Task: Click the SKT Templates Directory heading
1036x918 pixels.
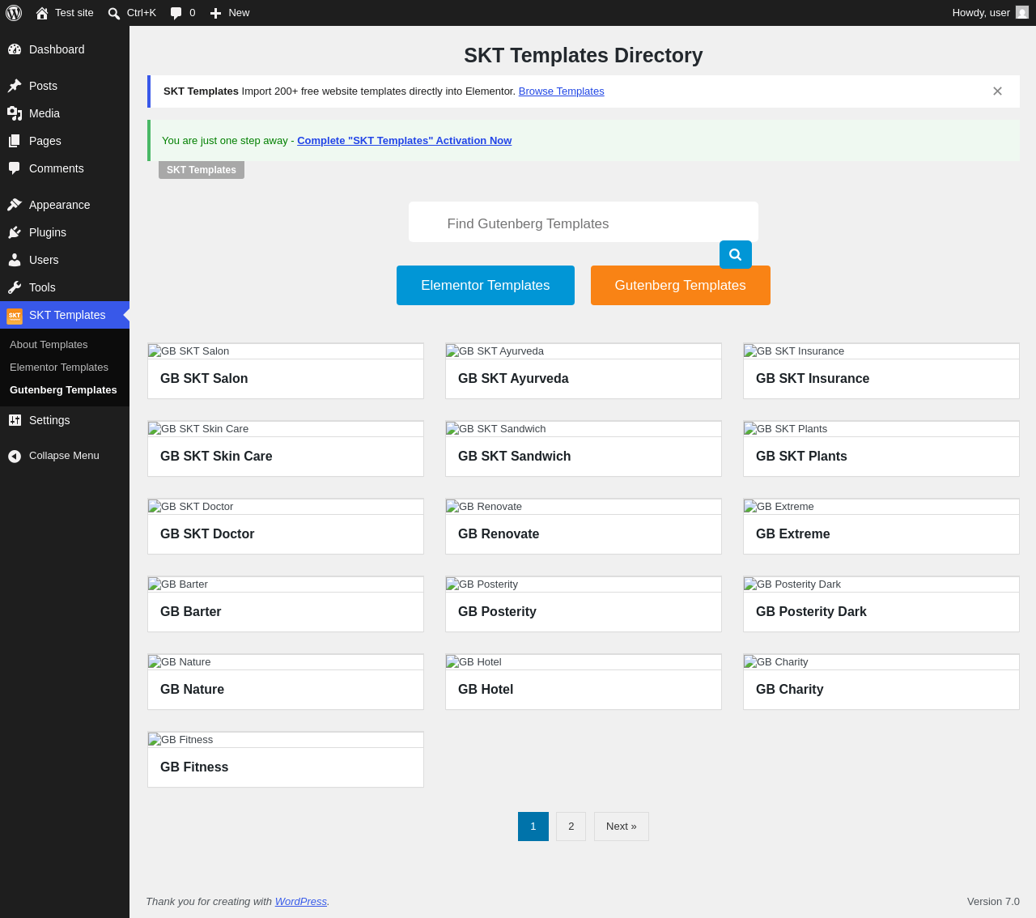Action: [584, 55]
